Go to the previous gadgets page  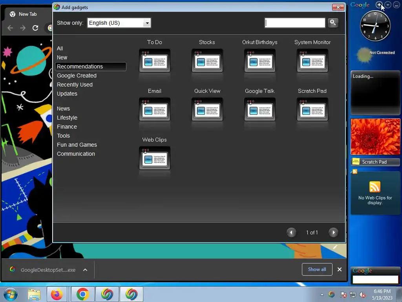pyautogui.click(x=291, y=233)
